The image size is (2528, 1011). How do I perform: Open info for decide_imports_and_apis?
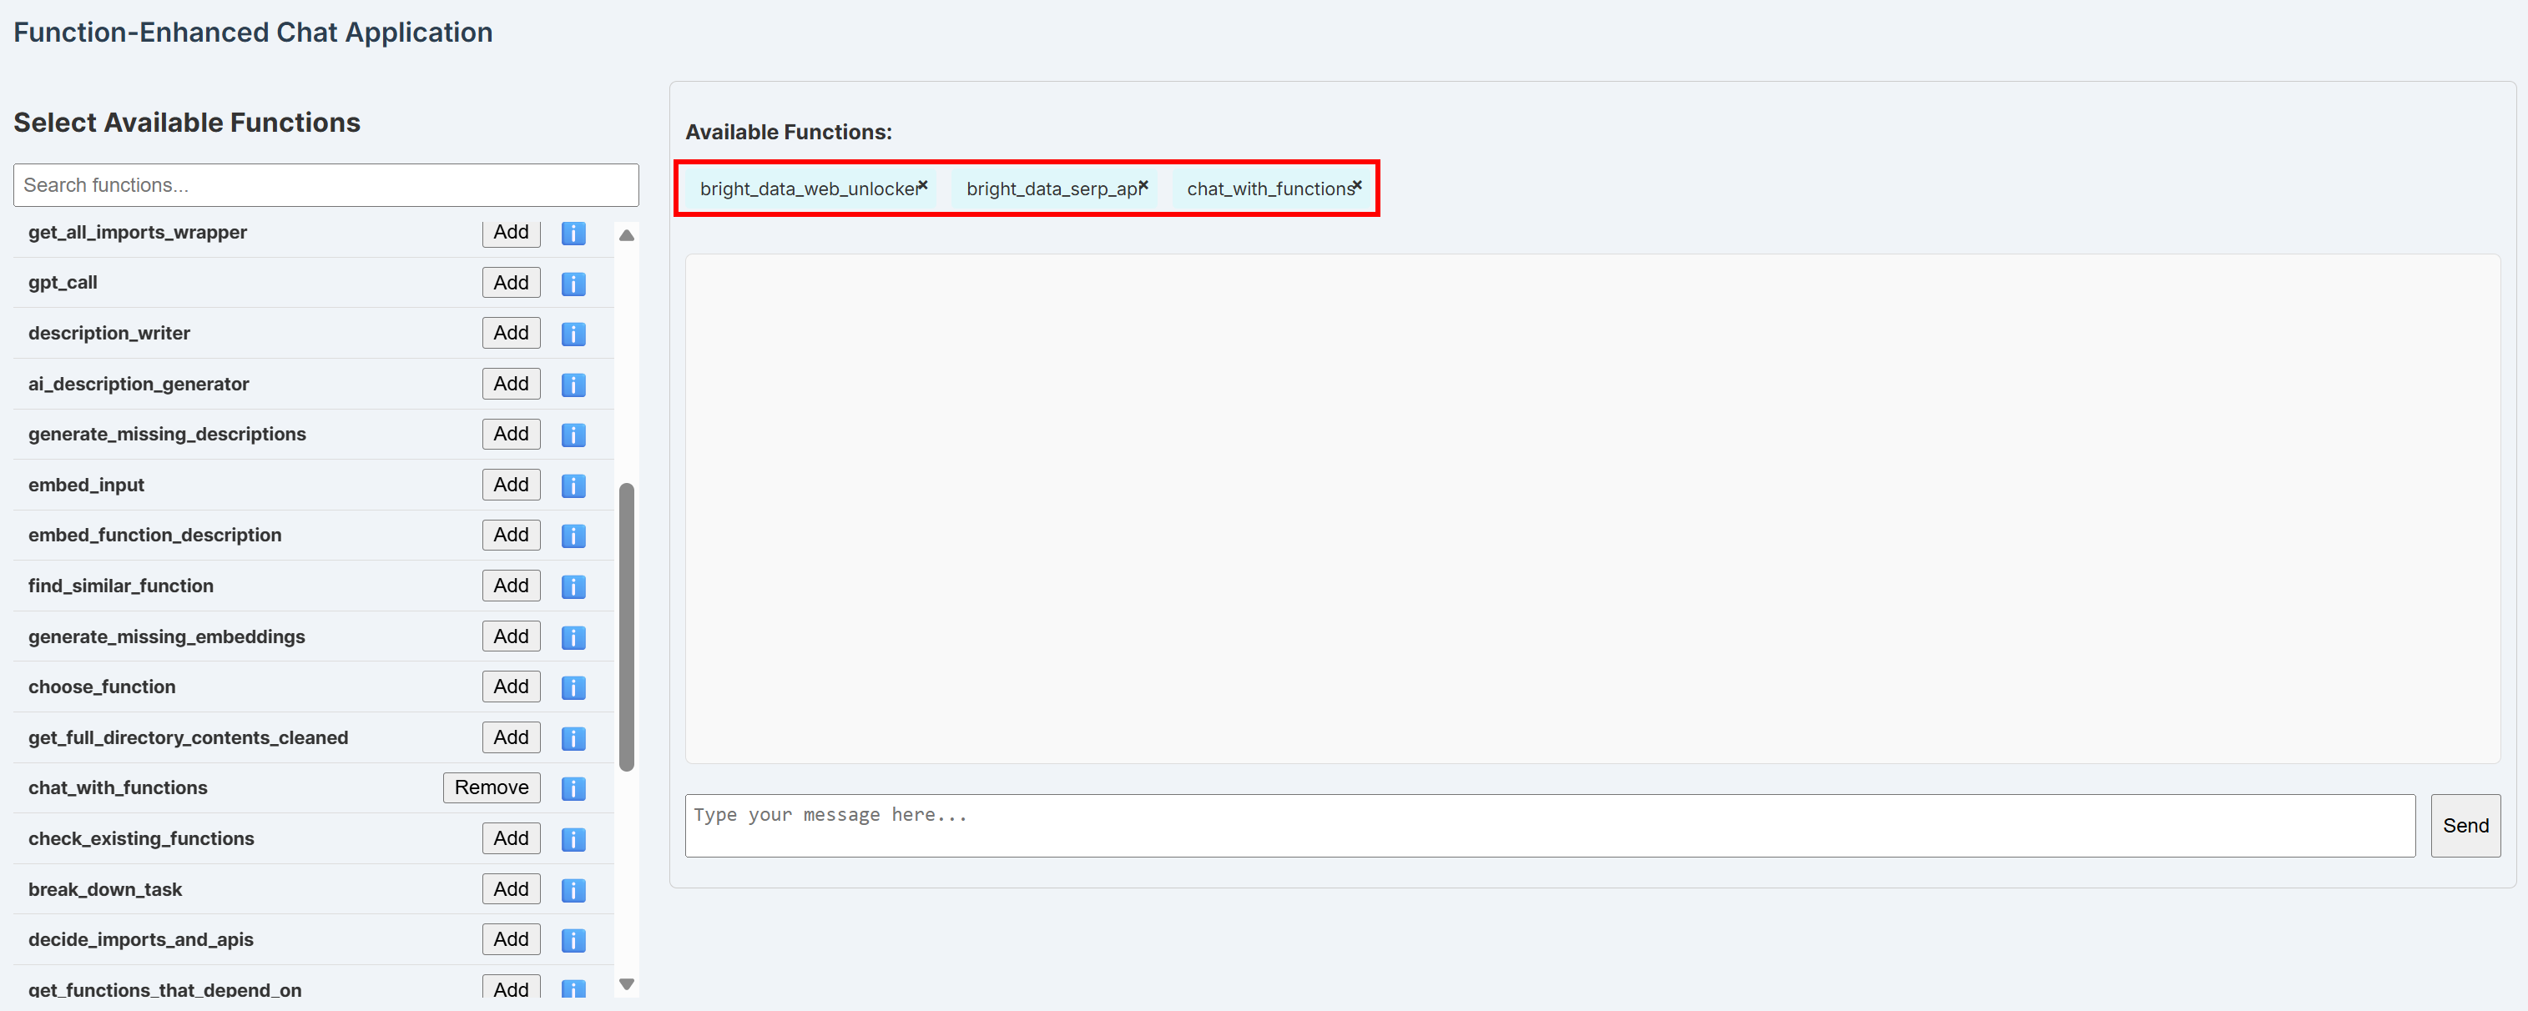pos(573,939)
